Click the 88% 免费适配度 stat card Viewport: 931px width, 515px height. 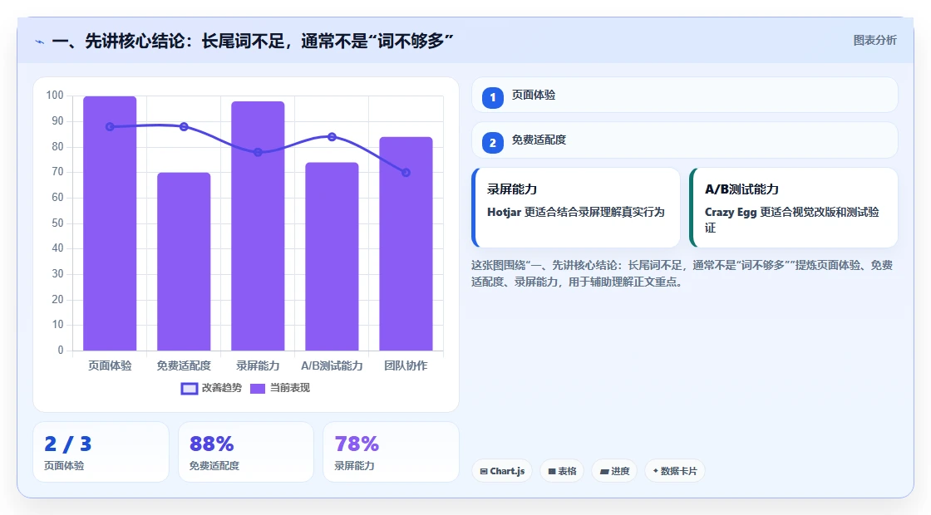point(246,452)
